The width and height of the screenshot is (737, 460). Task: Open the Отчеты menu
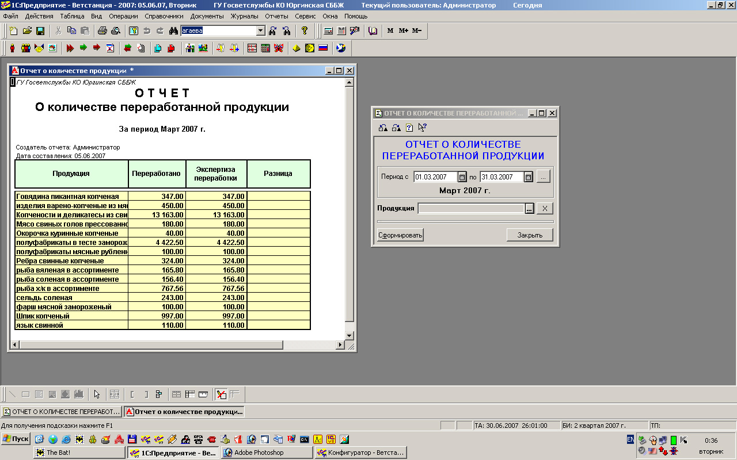[276, 16]
